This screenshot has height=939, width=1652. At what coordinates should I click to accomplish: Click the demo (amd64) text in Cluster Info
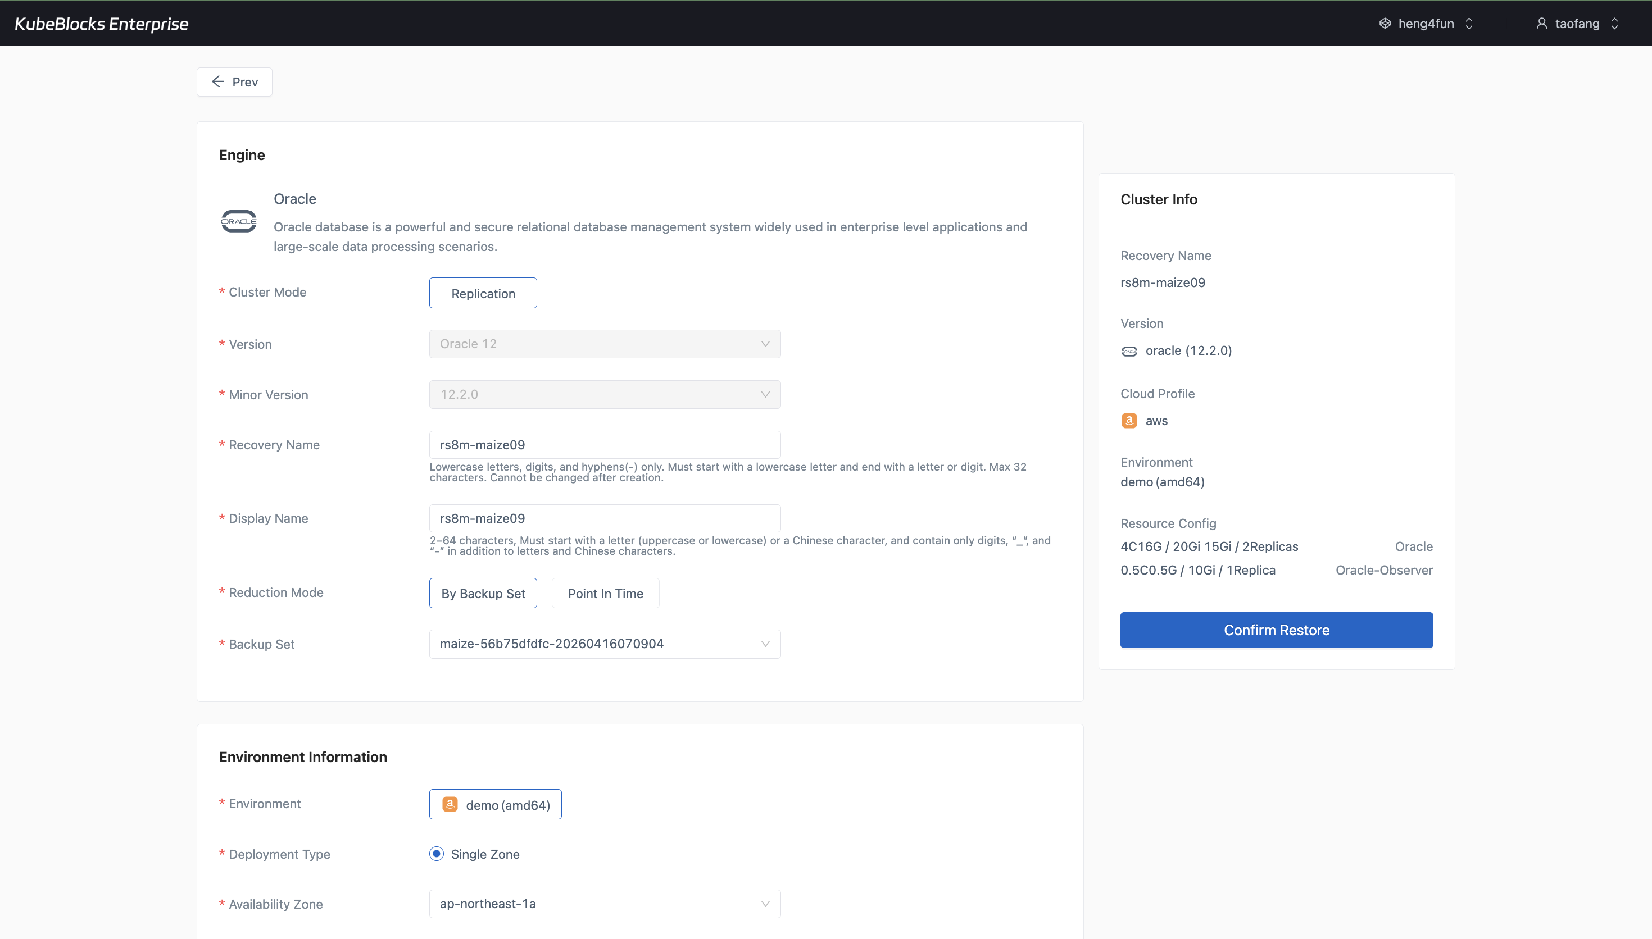(x=1163, y=482)
